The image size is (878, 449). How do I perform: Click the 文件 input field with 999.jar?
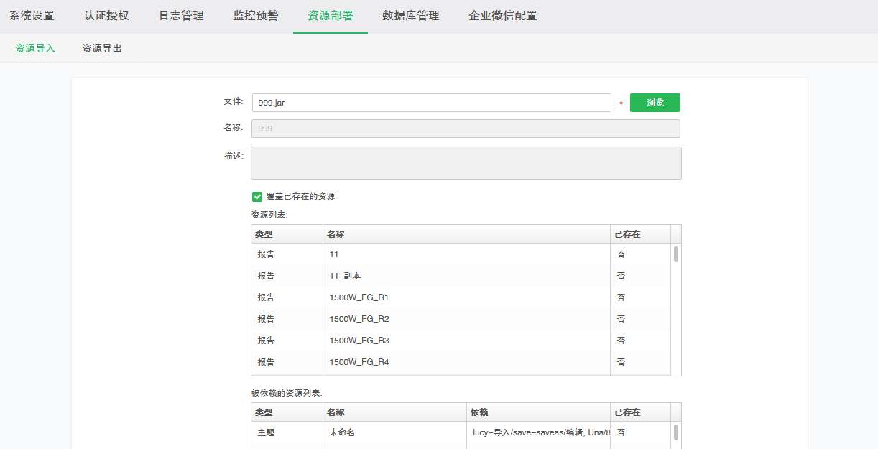(431, 103)
